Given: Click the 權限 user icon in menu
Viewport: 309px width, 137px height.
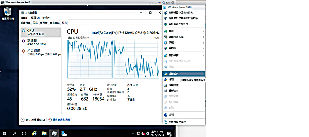Looking at the screenshot, I should (x=166, y=79).
